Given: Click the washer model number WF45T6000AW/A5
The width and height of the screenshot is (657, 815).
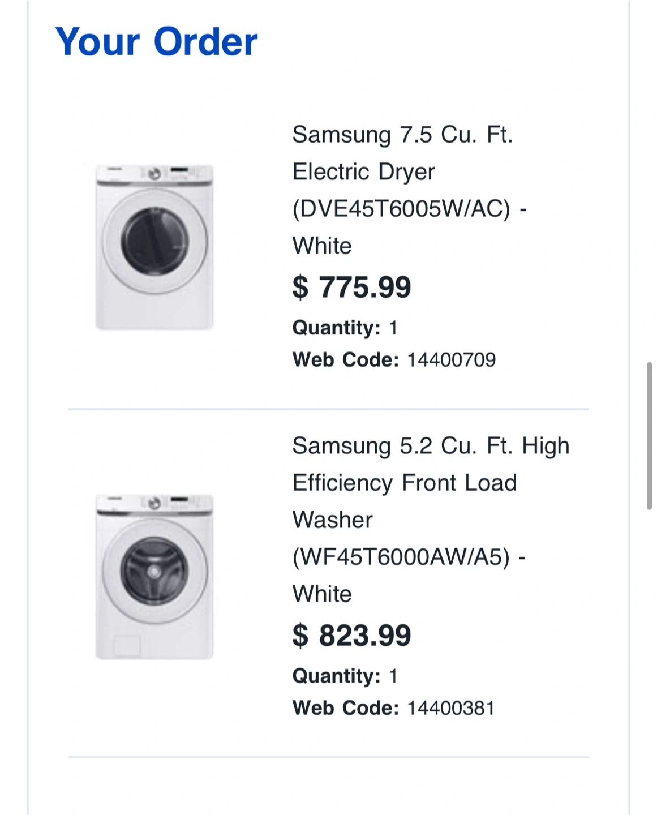Looking at the screenshot, I should [x=401, y=557].
